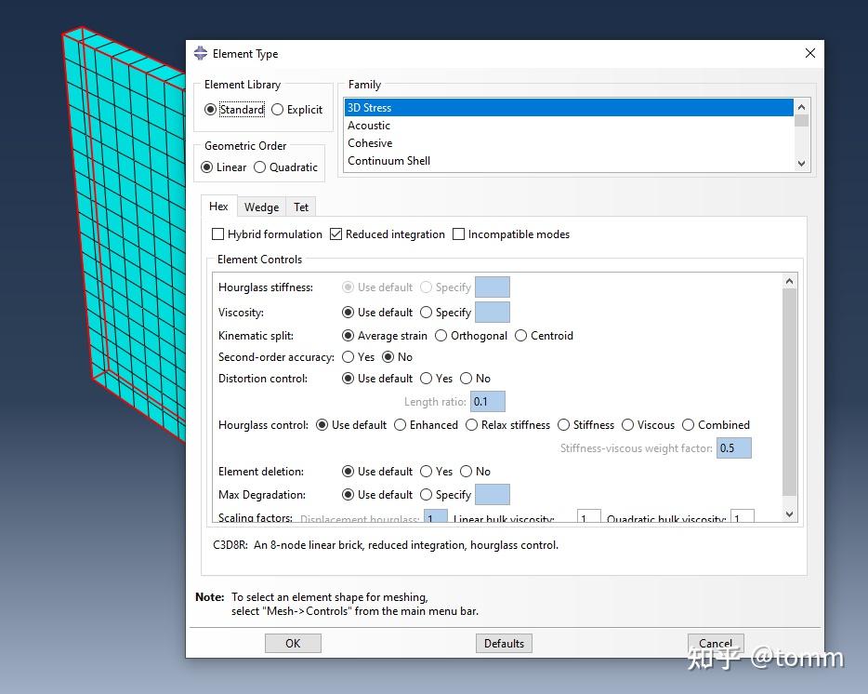Select Acoustic in the Family list
The width and height of the screenshot is (868, 694).
(369, 125)
